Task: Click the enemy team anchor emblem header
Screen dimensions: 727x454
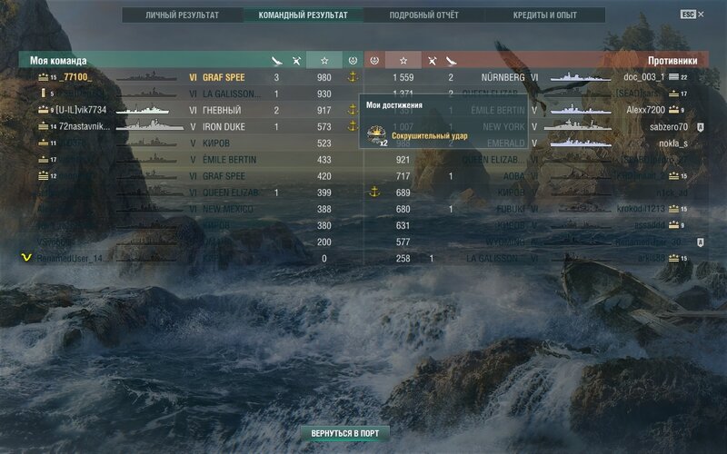Action: click(374, 60)
